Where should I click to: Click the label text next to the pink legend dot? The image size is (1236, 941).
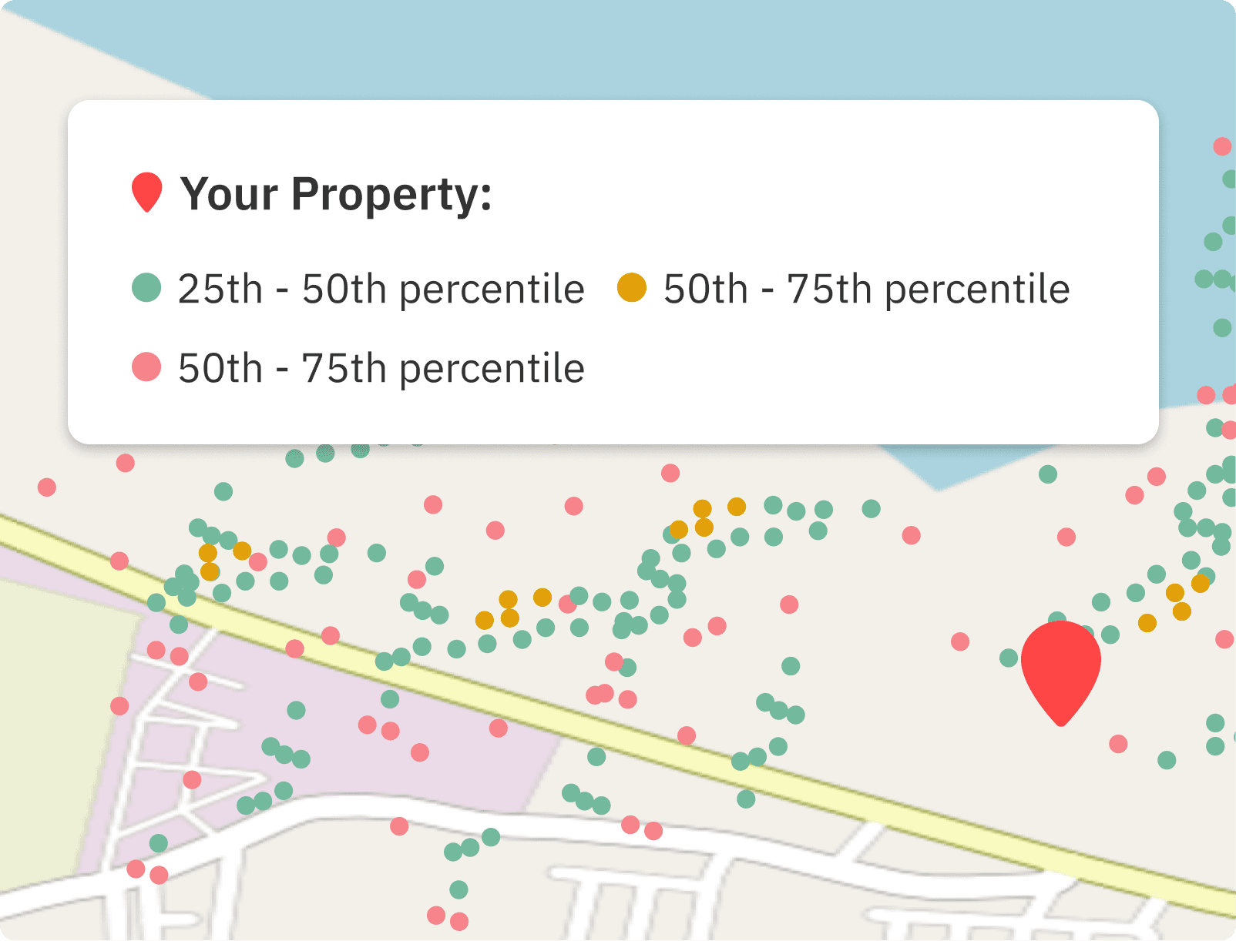pyautogui.click(x=381, y=369)
